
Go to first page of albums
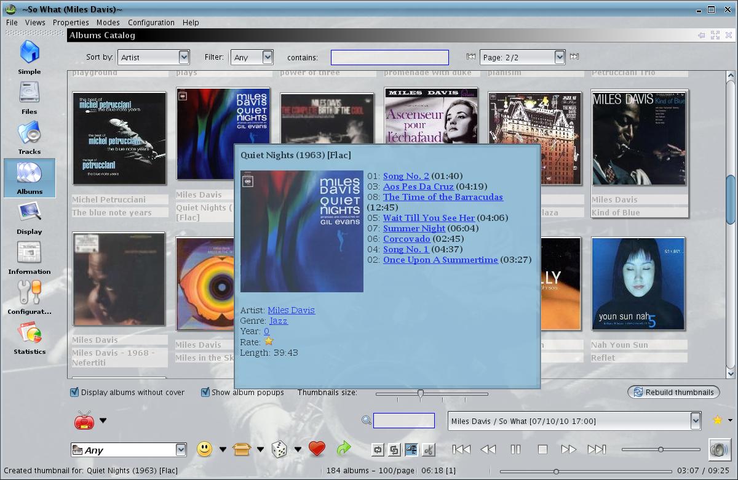click(x=471, y=57)
